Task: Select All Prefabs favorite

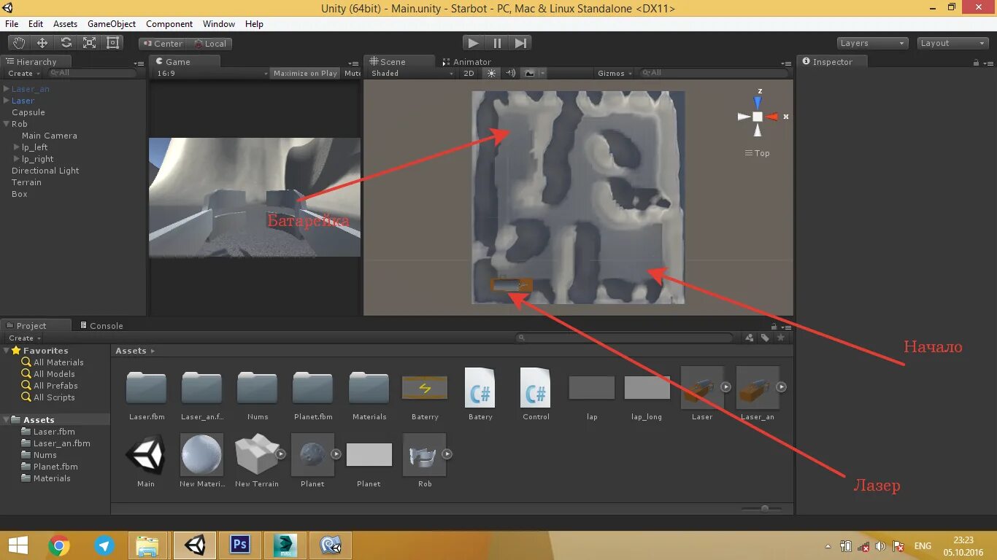Action: tap(55, 386)
